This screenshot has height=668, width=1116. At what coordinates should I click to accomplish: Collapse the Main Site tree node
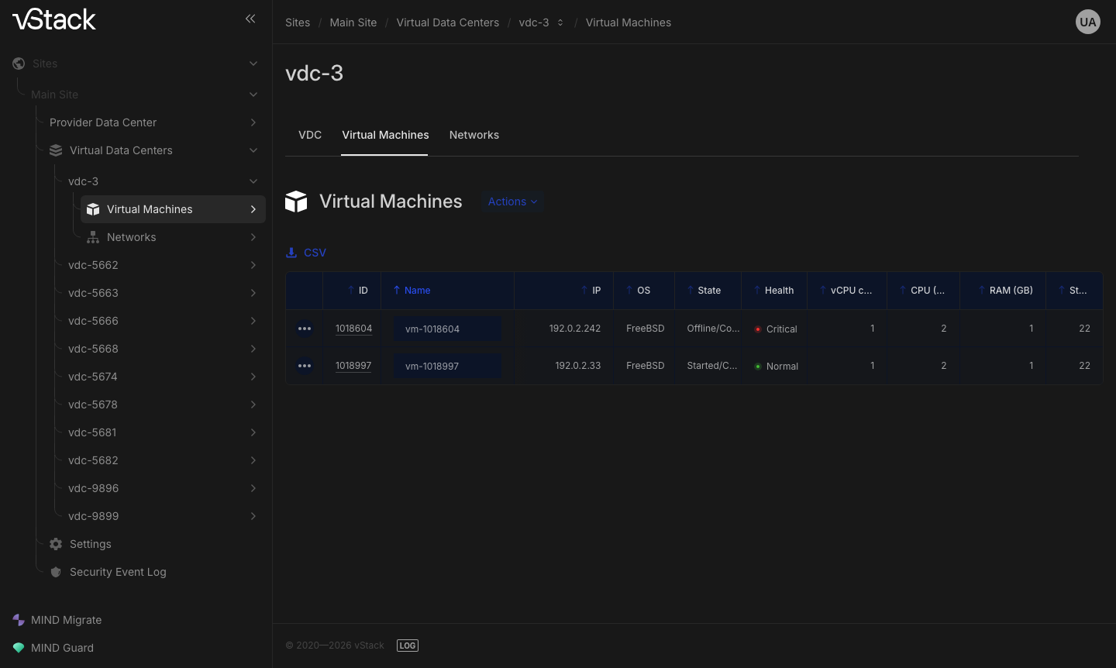pyautogui.click(x=253, y=95)
